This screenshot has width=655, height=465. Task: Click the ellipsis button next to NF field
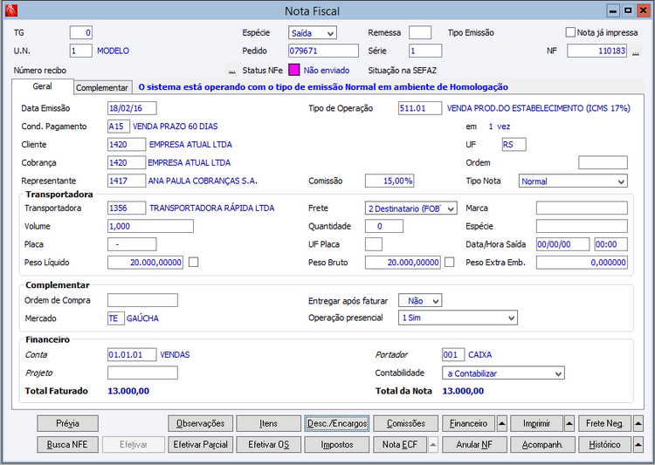636,51
